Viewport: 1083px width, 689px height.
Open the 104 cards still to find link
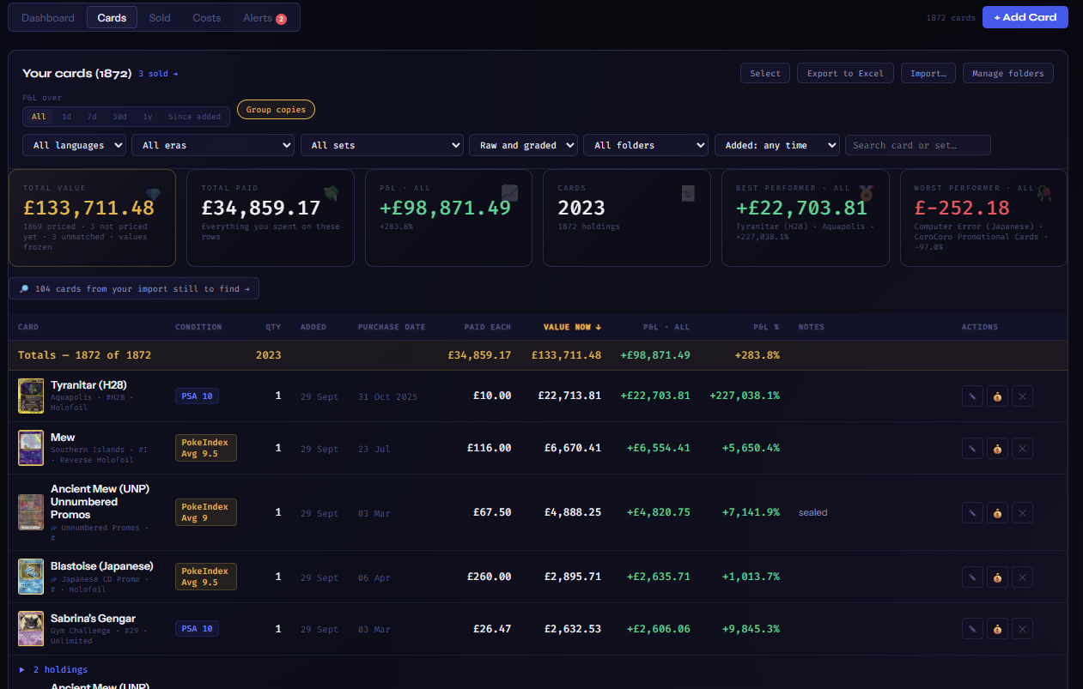(134, 289)
